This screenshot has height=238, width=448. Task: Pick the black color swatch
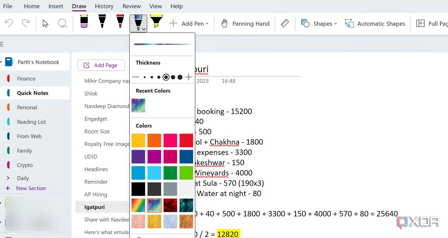coord(138,189)
